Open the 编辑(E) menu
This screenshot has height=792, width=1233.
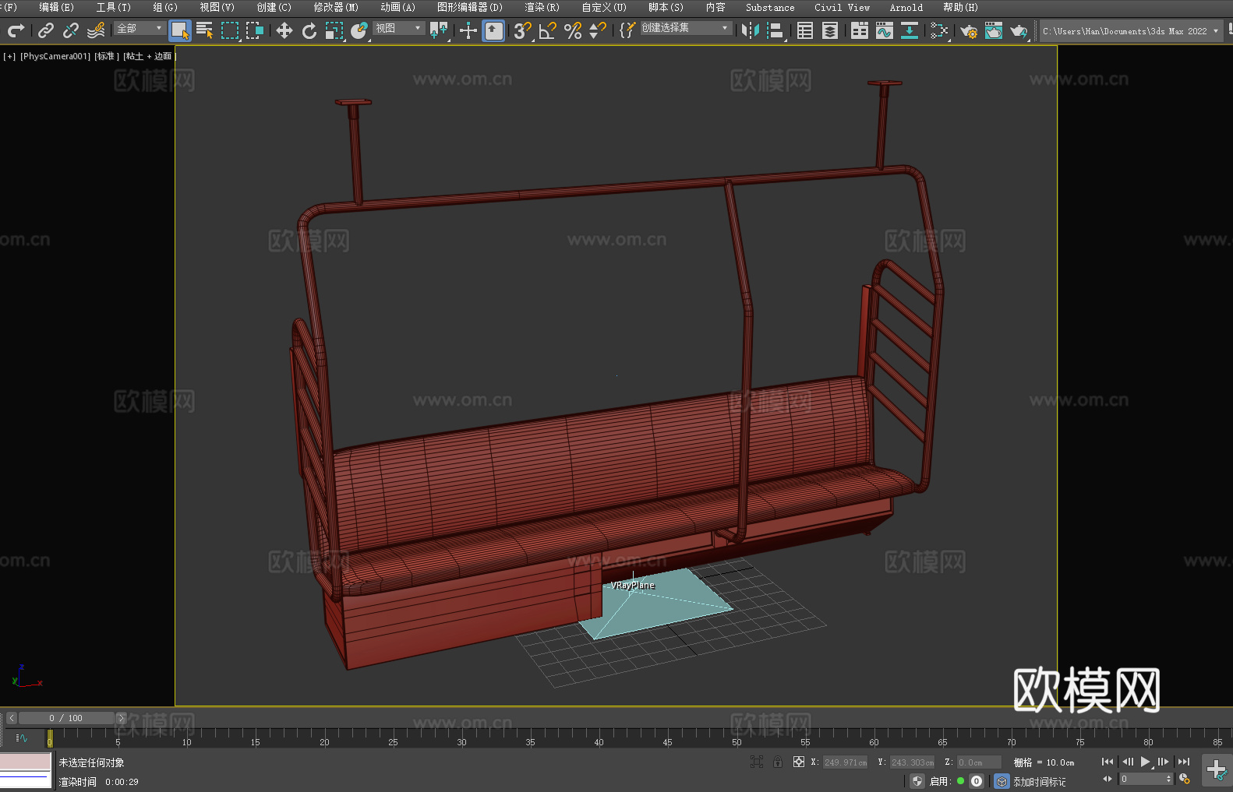click(x=56, y=7)
